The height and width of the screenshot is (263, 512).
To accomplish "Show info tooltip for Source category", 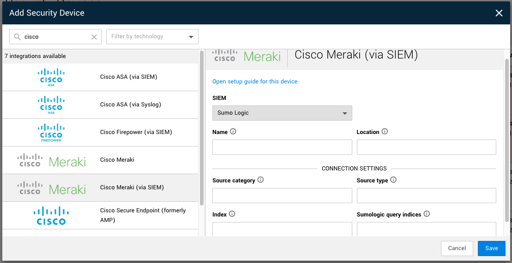I will tap(260, 180).
